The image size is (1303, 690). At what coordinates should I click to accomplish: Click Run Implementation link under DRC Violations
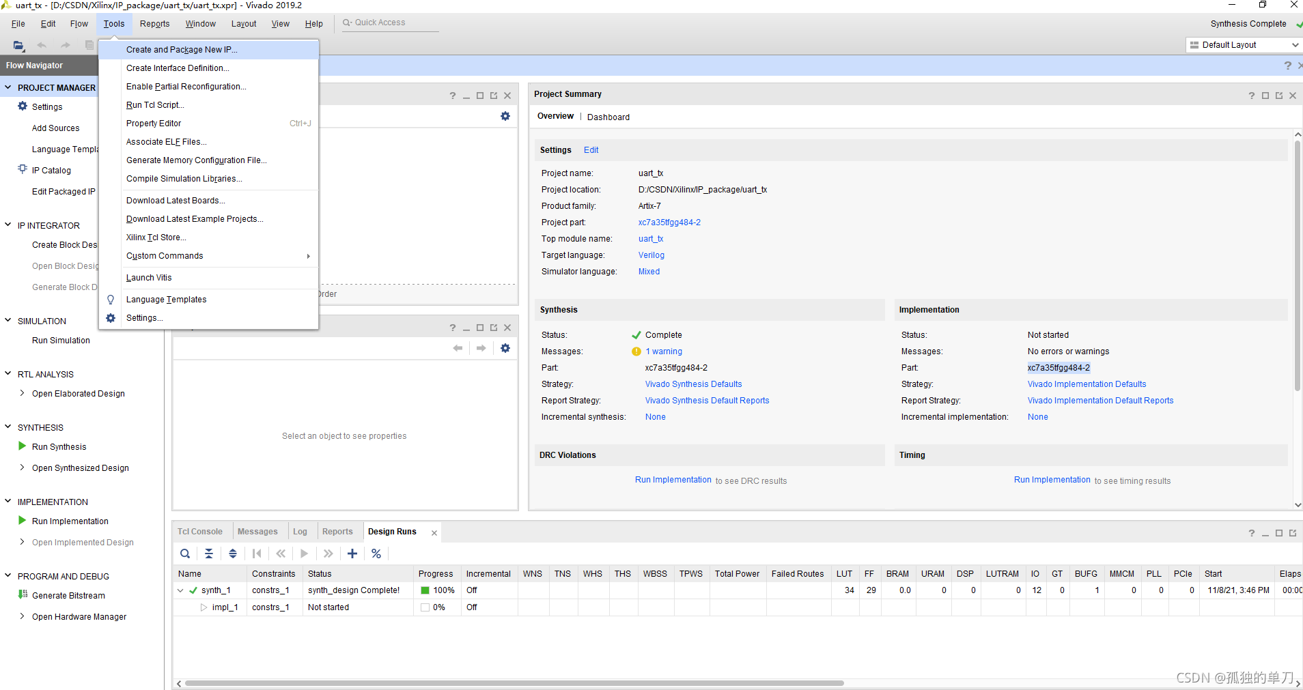[673, 480]
